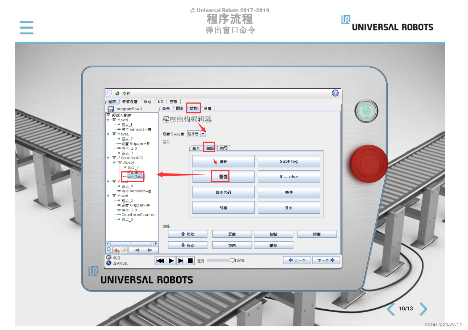Insert an If ... else node
Viewport: 468px width, 330px height.
[x=289, y=177]
